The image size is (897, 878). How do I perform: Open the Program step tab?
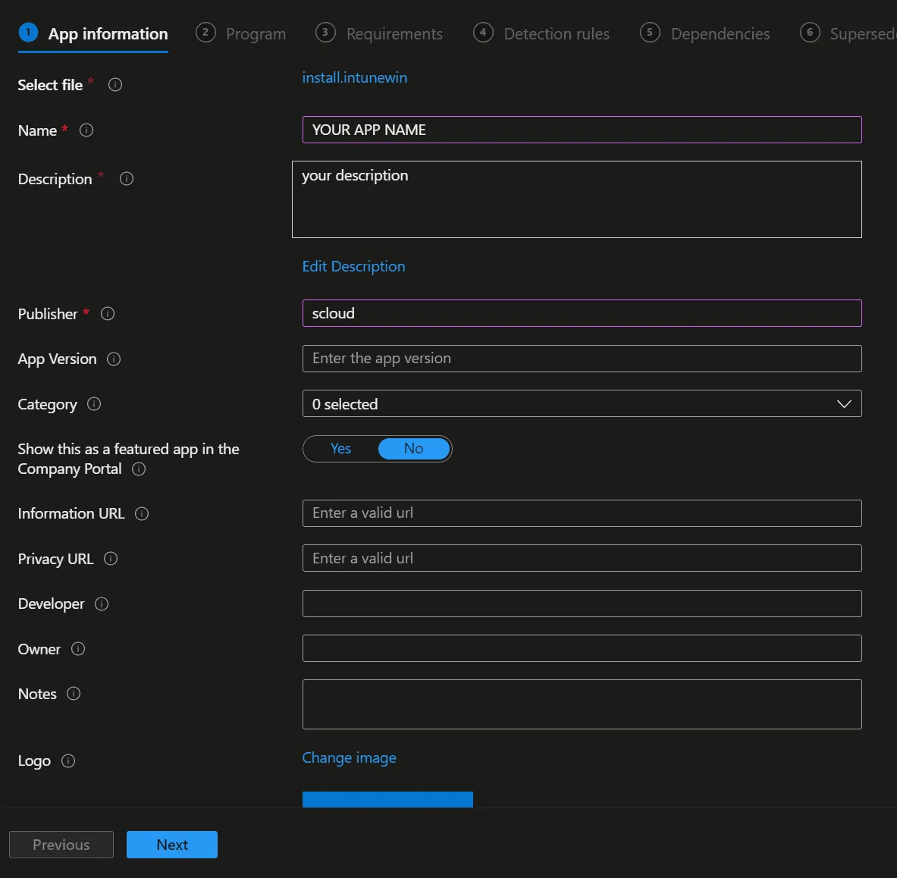point(241,34)
